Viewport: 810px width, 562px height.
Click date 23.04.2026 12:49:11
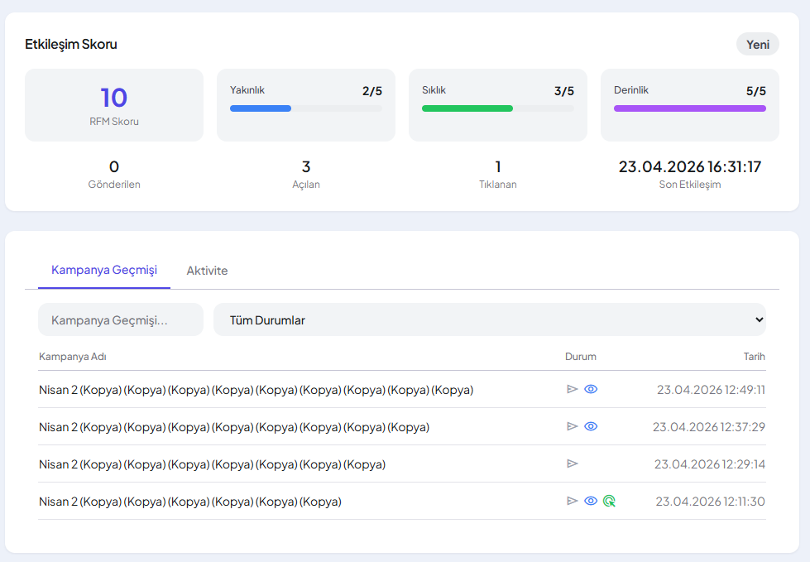pos(711,390)
